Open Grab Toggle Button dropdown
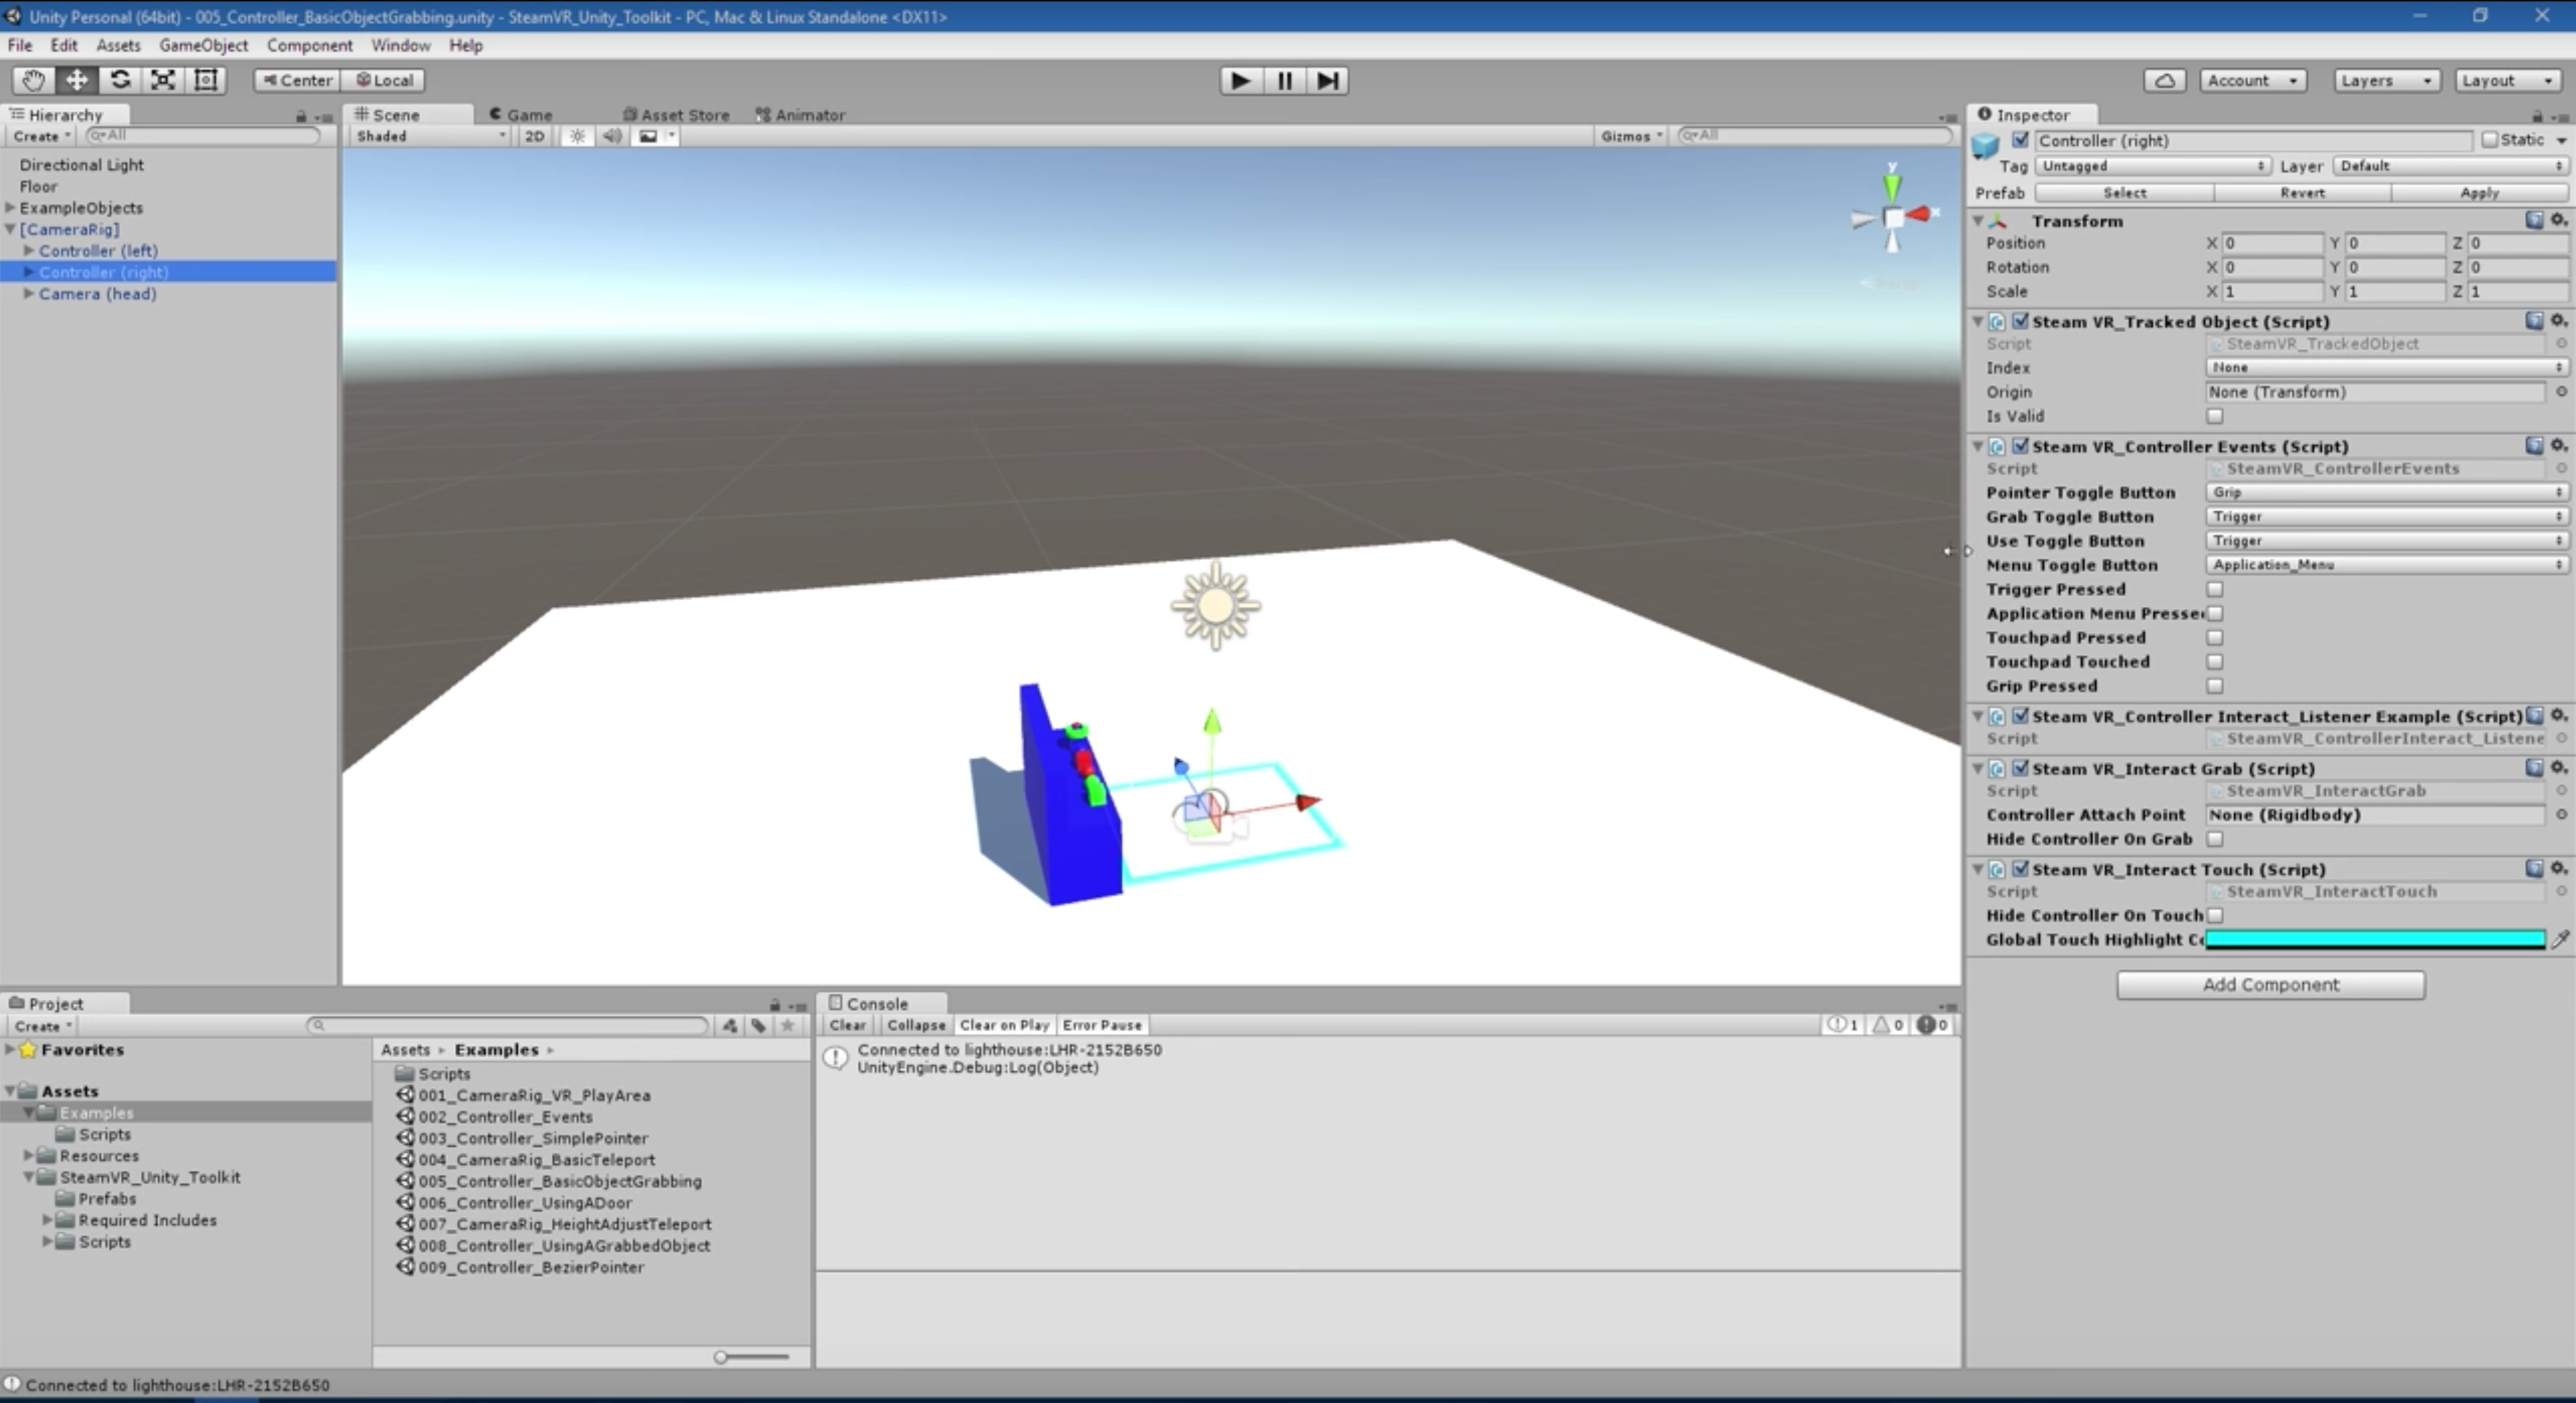2576x1403 pixels. click(x=2385, y=516)
